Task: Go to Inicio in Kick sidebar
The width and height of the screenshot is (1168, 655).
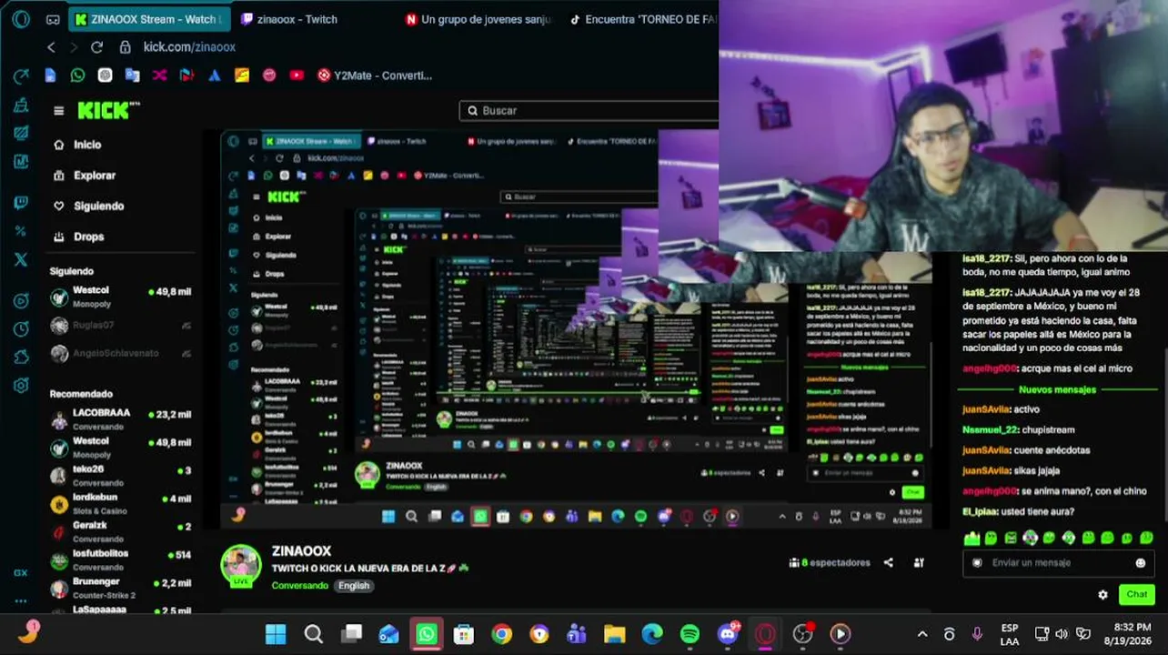Action: pyautogui.click(x=77, y=145)
